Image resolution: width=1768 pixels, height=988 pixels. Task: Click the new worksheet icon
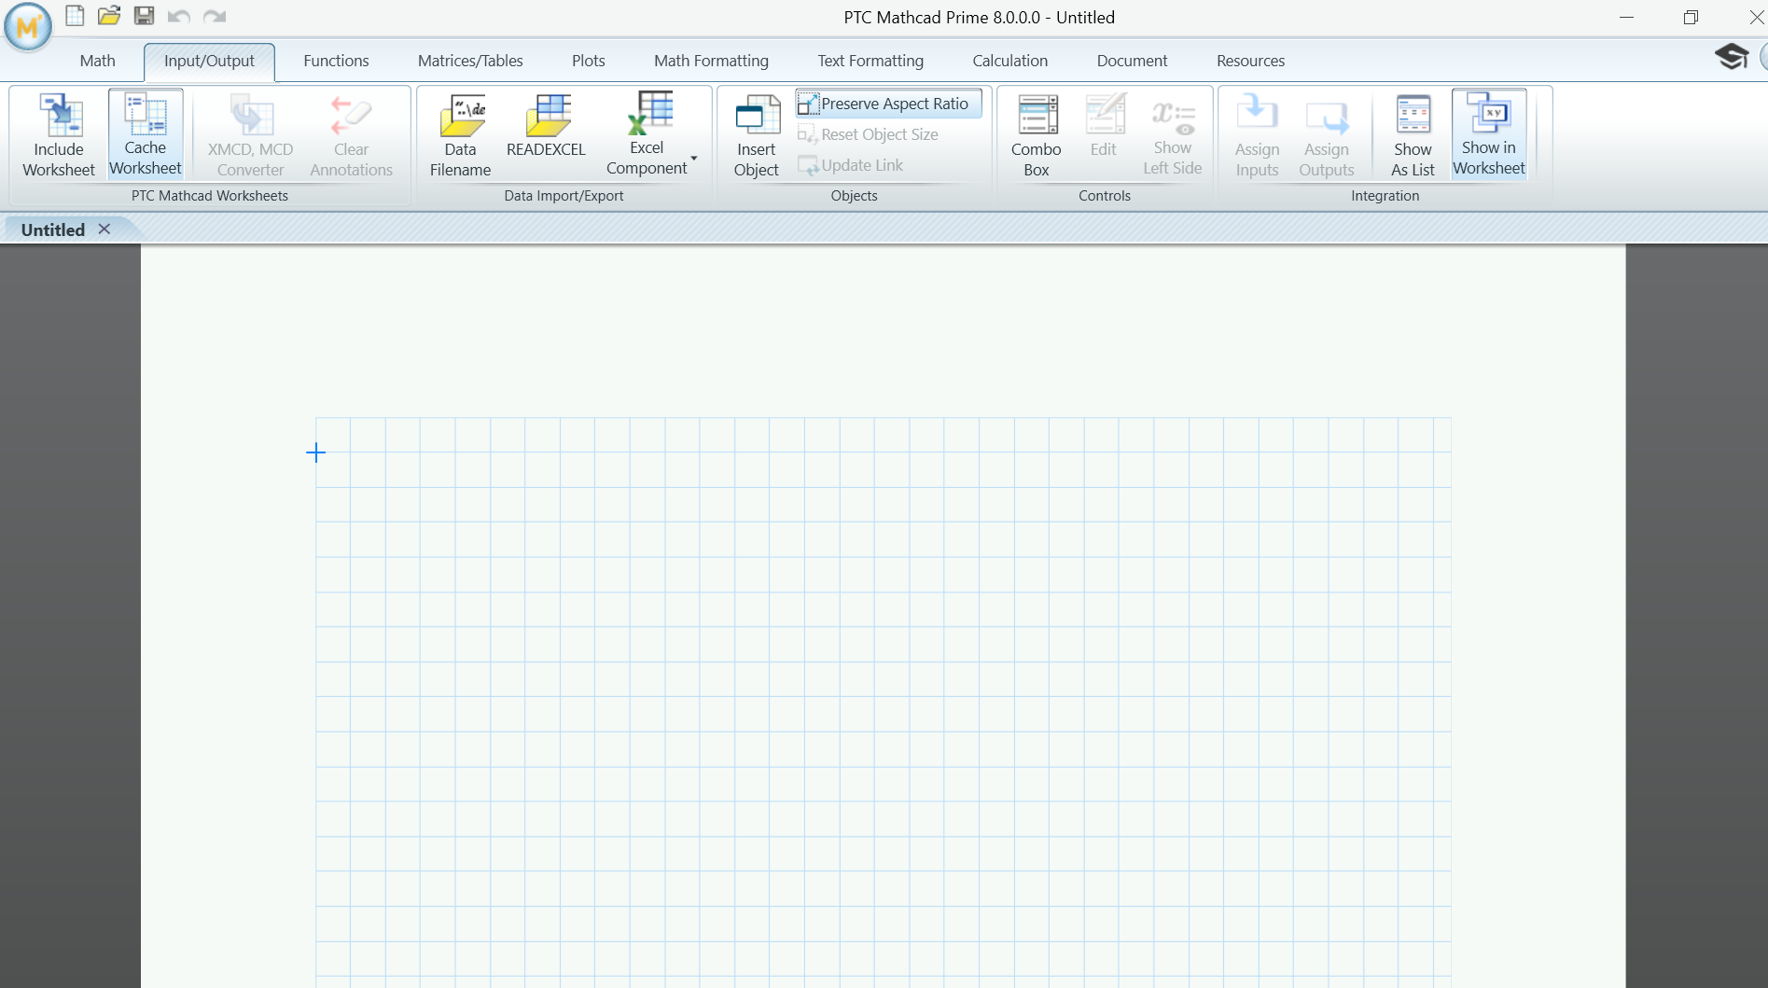(x=75, y=16)
